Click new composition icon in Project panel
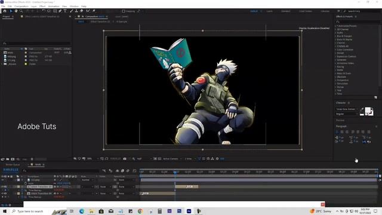The width and height of the screenshot is (382, 215). 13,159
